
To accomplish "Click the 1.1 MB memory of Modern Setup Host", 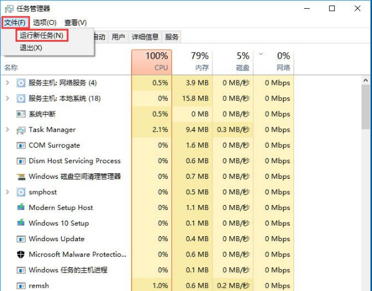I will 197,208.
